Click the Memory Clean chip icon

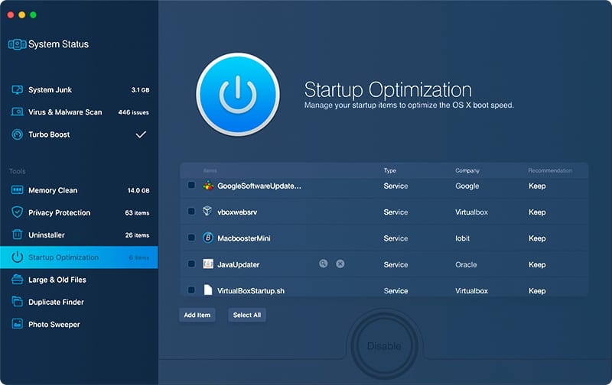17,190
